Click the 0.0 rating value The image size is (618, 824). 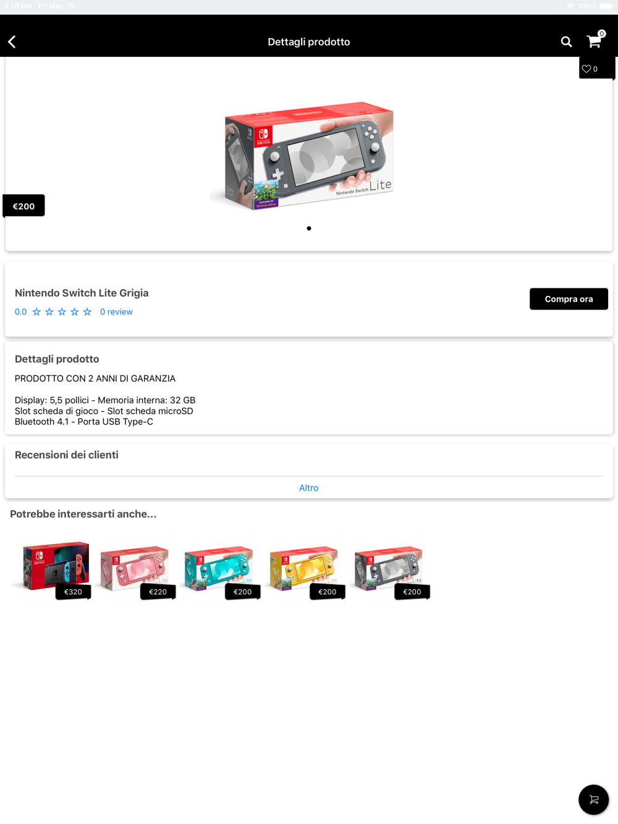(x=21, y=312)
